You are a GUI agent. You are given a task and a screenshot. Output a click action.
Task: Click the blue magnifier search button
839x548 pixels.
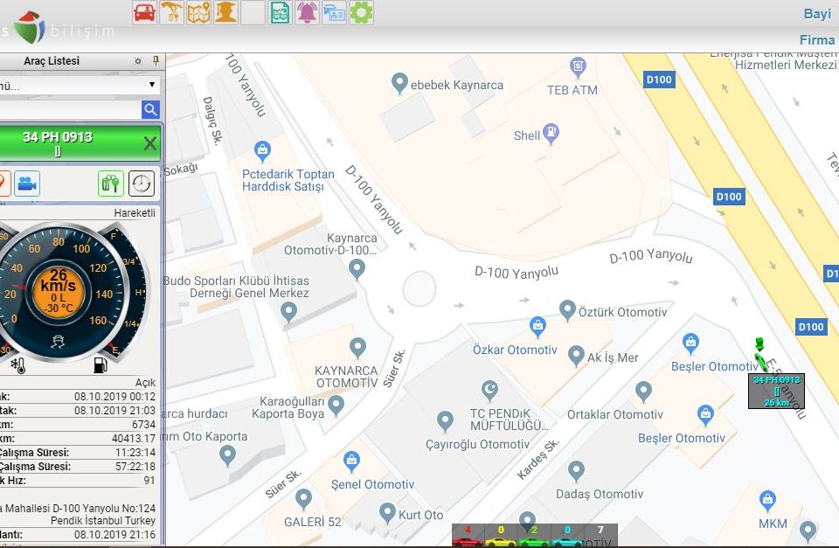[150, 110]
